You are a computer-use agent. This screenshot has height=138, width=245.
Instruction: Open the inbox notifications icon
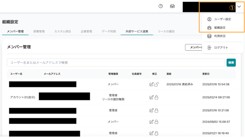click(172, 6)
